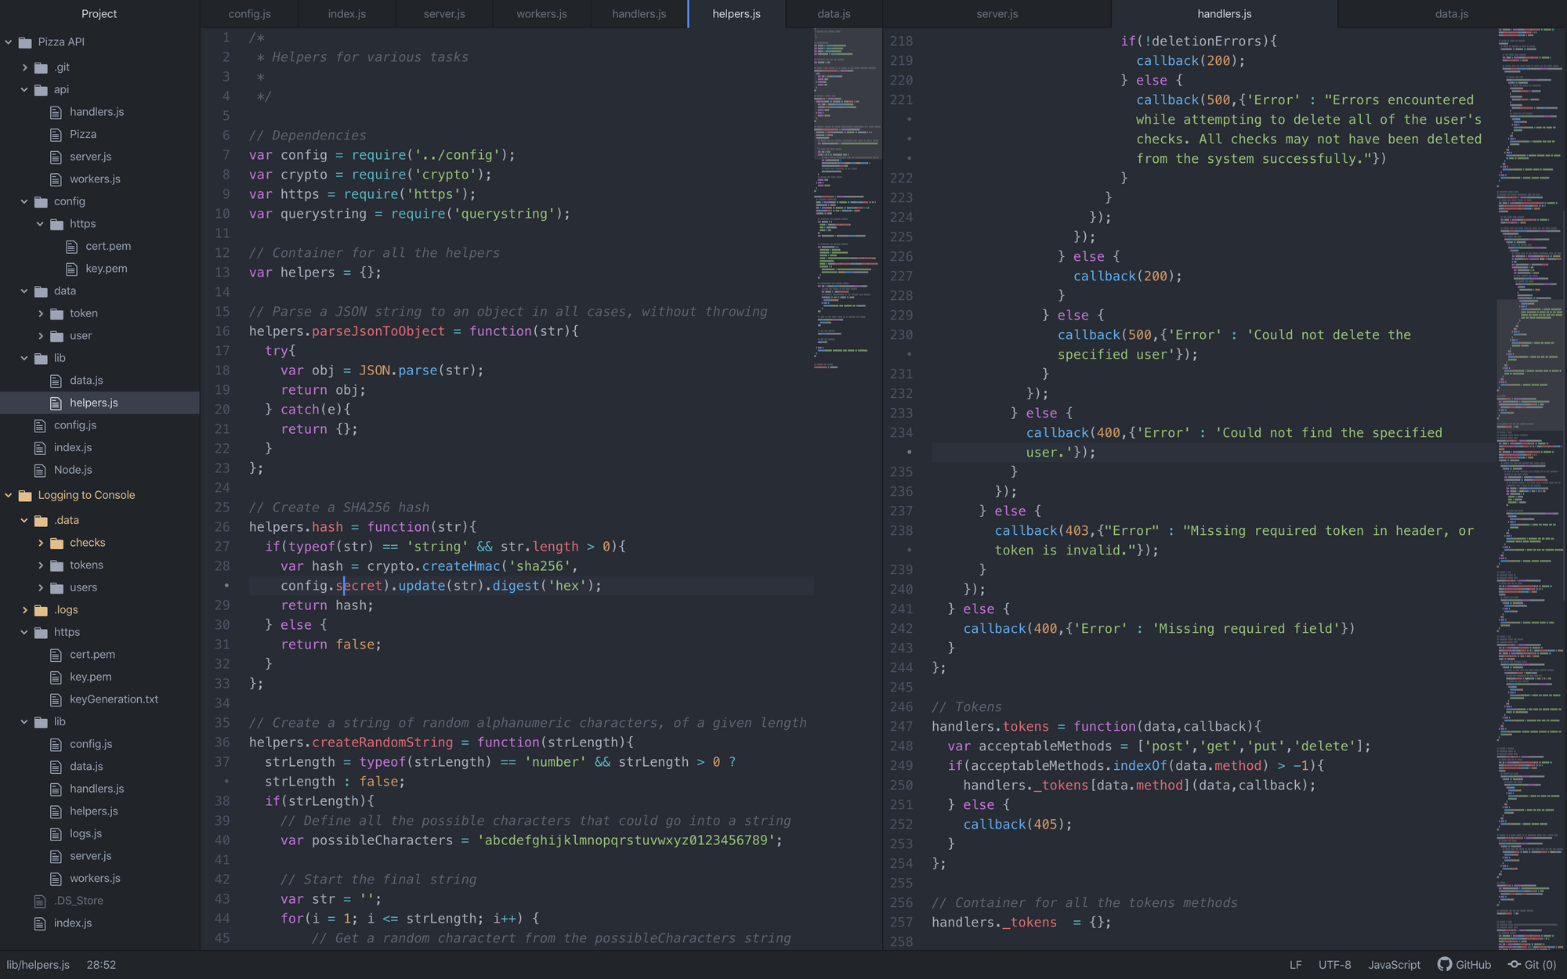
Task: Click the Logging to Console folder icon
Action: point(25,495)
